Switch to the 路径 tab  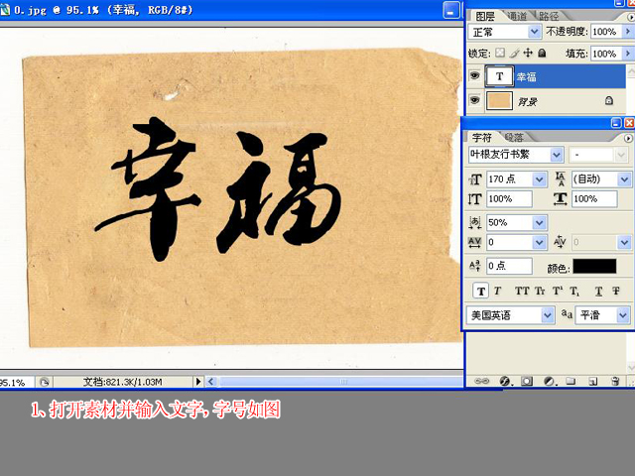tap(548, 17)
